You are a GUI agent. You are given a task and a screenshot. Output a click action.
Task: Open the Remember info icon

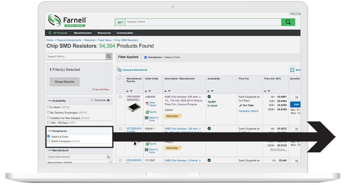[x=108, y=100]
